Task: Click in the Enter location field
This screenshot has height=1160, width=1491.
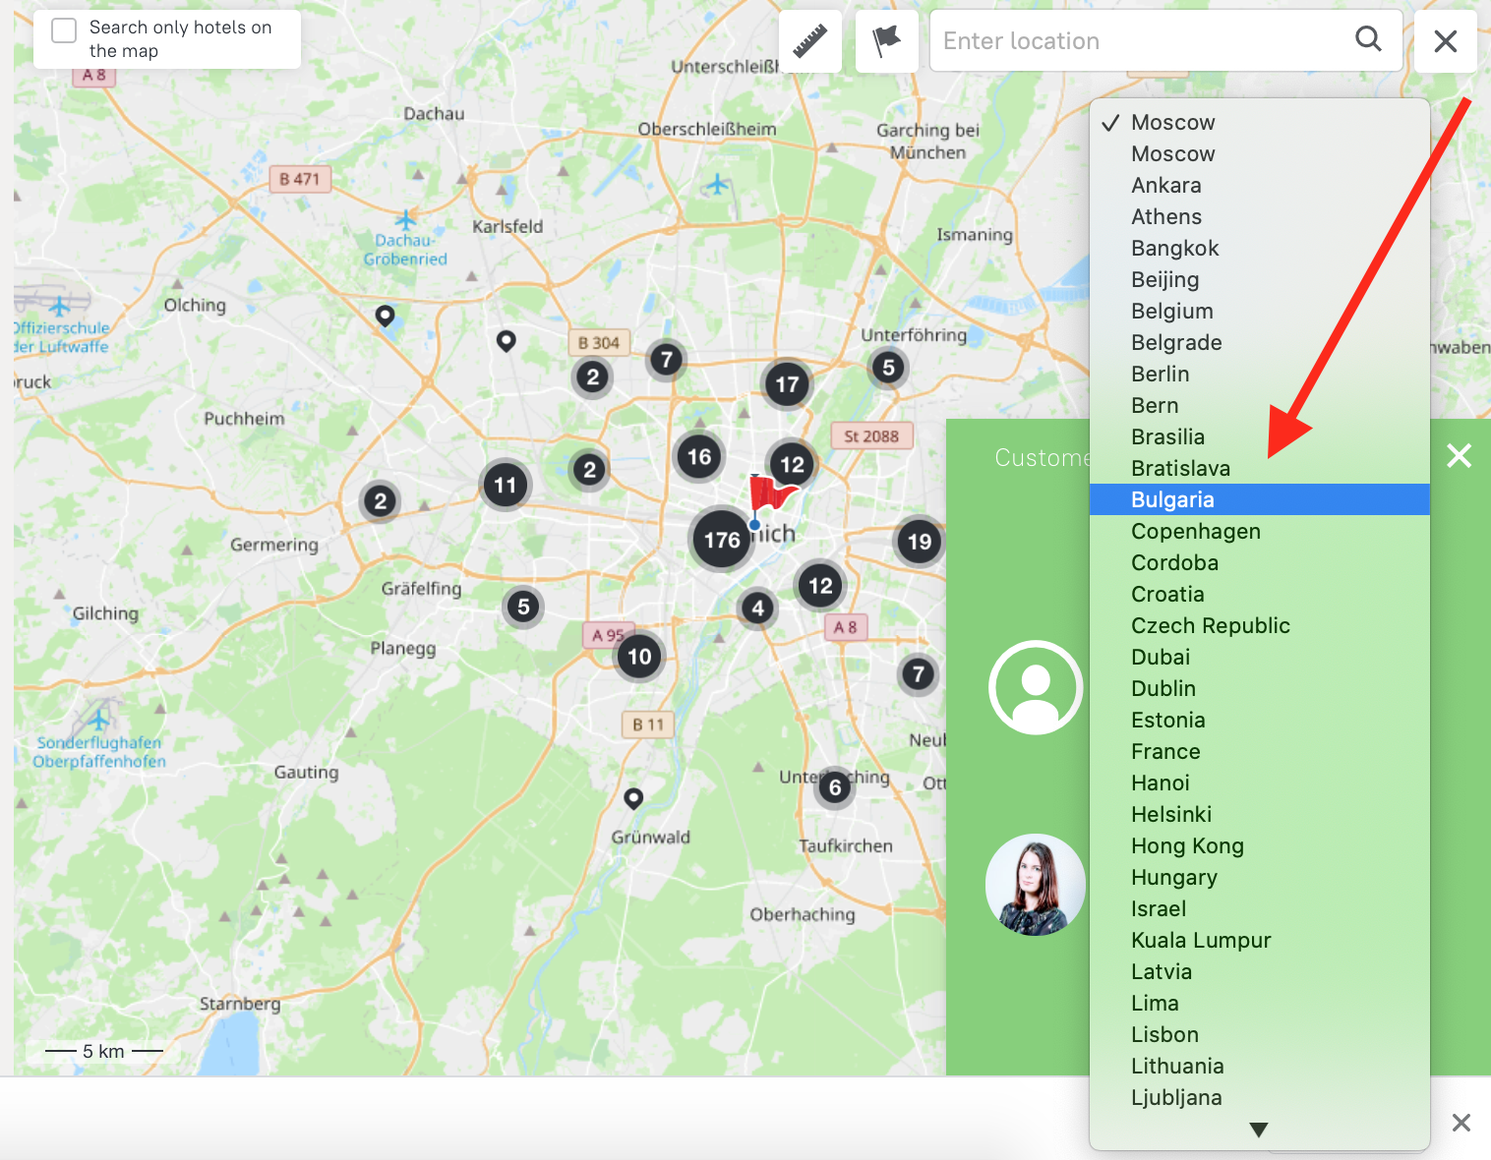Action: coord(1141,41)
